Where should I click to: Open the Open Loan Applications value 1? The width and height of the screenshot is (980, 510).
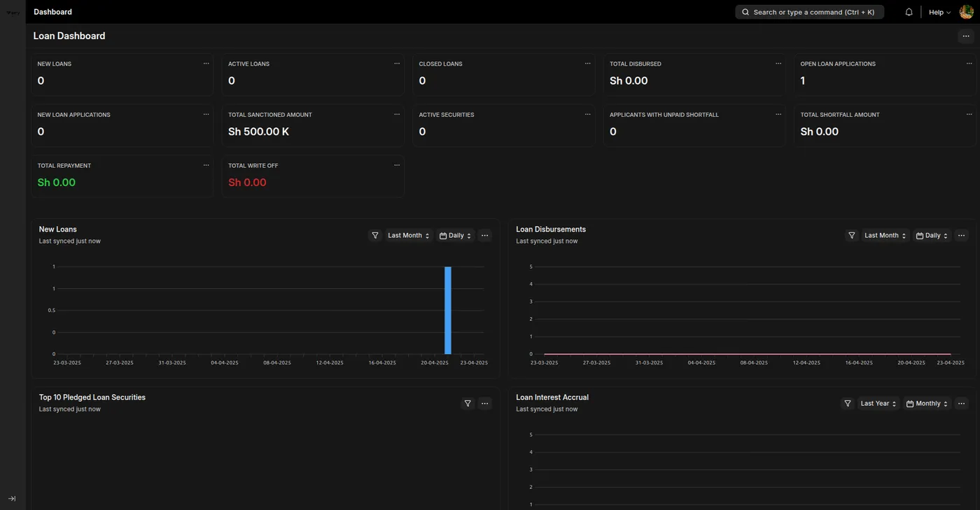(803, 80)
